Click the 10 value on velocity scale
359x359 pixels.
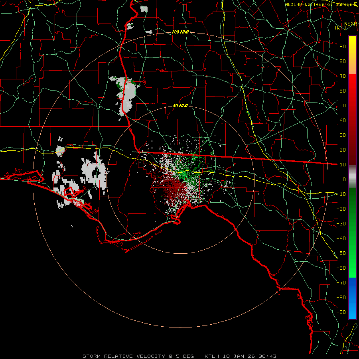pyautogui.click(x=343, y=165)
